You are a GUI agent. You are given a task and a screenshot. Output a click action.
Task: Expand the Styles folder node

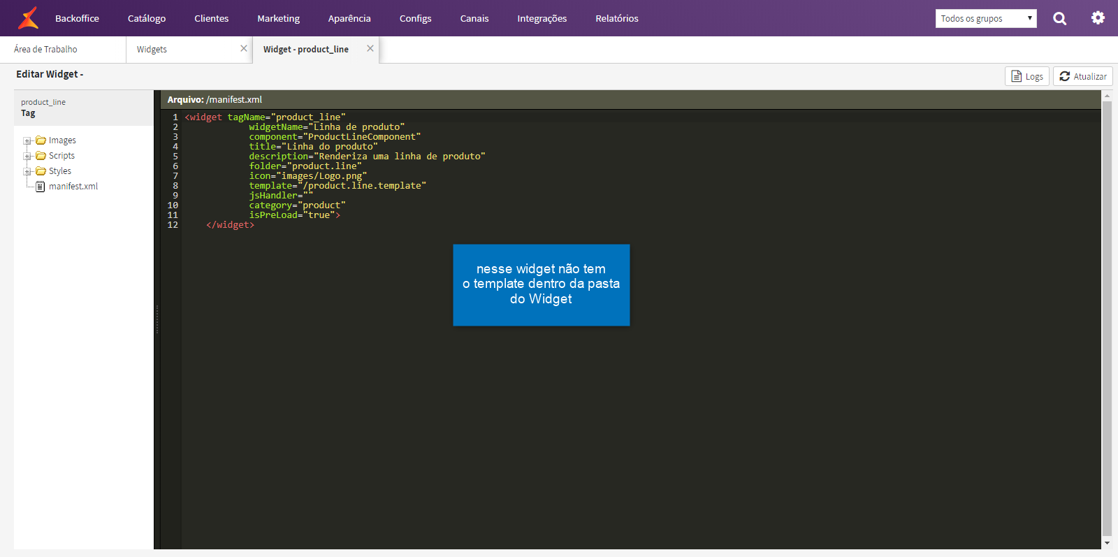point(27,172)
